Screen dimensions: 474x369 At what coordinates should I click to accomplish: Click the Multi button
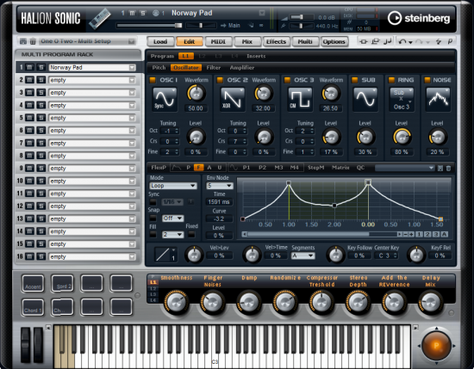(305, 41)
